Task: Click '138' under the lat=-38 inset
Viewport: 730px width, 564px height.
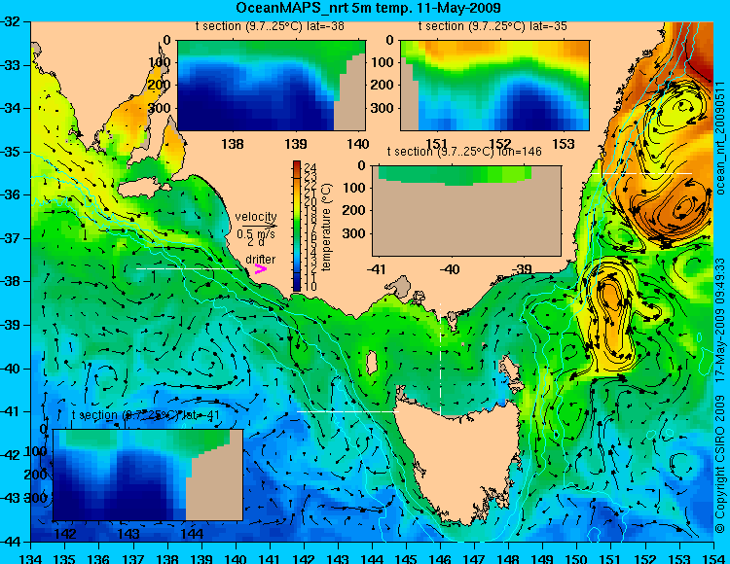Action: [x=232, y=144]
